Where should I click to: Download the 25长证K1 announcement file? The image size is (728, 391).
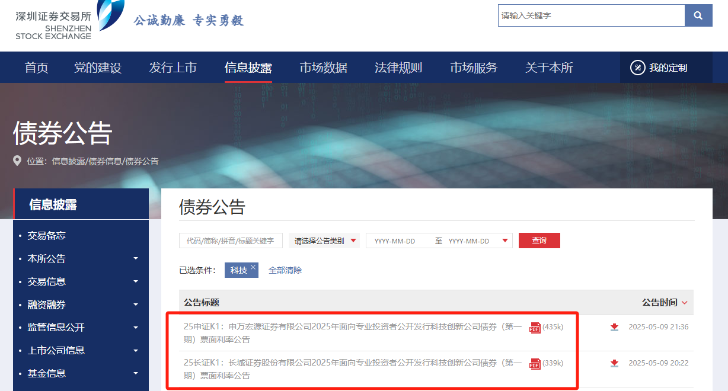click(614, 363)
